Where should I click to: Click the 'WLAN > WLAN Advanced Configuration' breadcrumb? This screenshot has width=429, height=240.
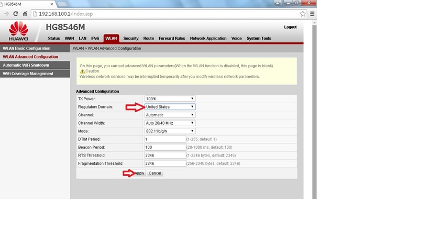click(107, 48)
